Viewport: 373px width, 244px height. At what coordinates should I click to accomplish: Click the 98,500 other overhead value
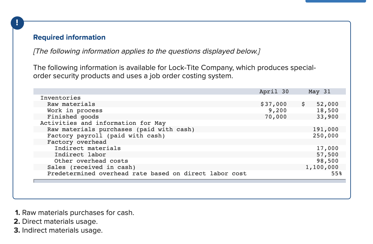pyautogui.click(x=327, y=161)
